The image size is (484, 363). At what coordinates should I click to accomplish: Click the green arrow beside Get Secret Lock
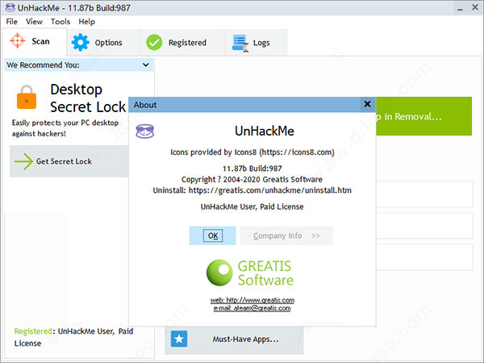pyautogui.click(x=23, y=161)
